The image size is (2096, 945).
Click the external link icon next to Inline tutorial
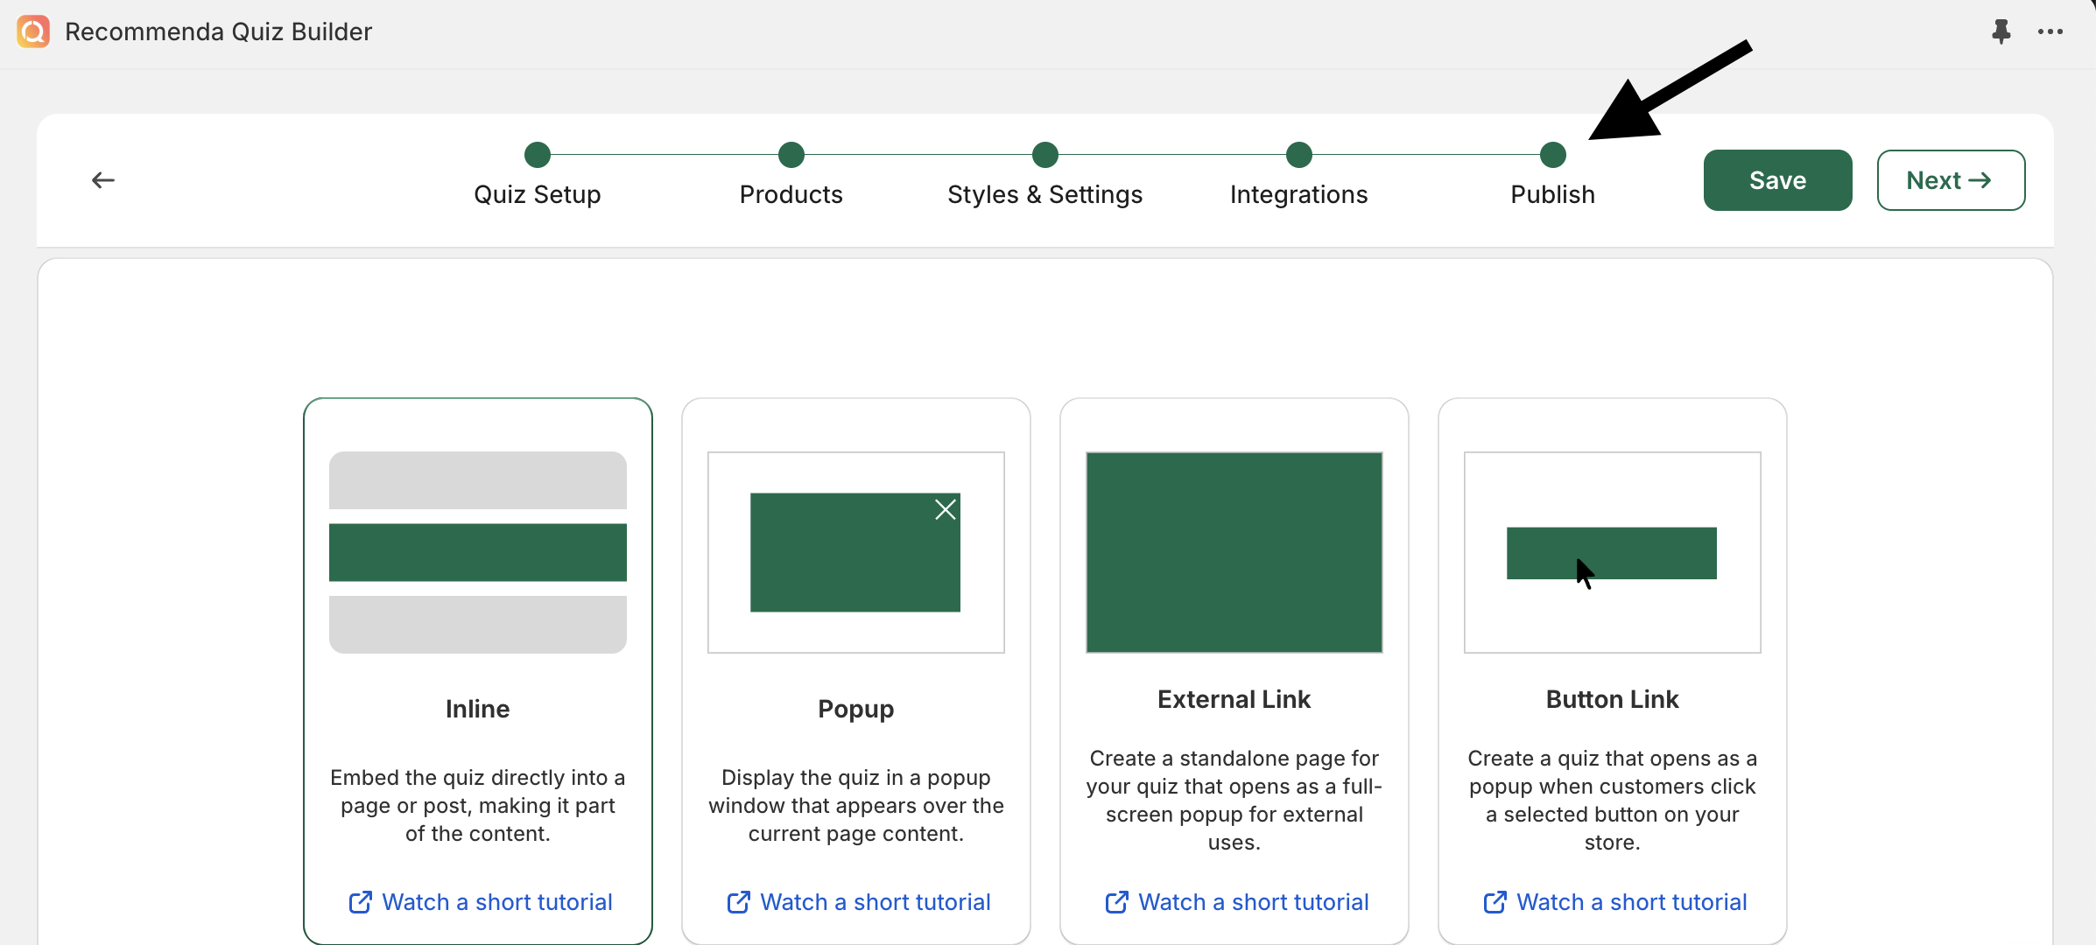(361, 902)
